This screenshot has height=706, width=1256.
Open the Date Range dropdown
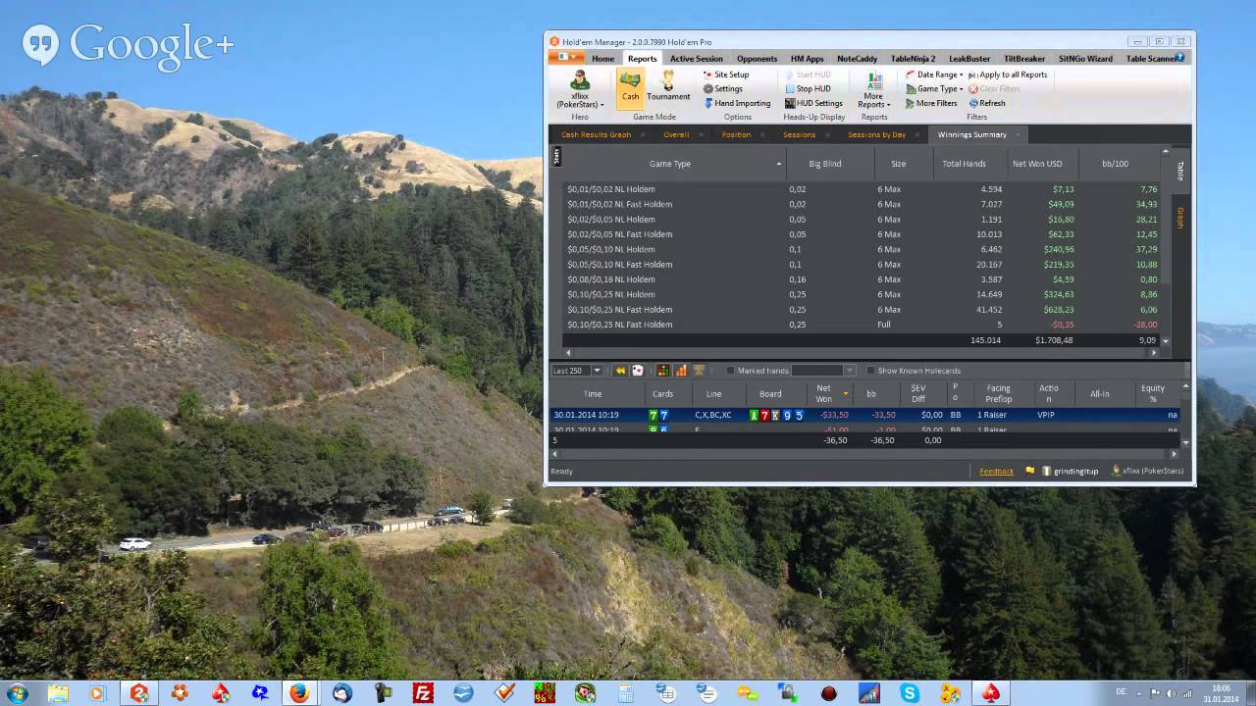[x=934, y=75]
